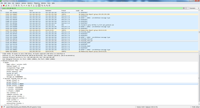Sort packets by Length column header
Image resolution: width=200 pixels, height=108 pixels.
78,11
